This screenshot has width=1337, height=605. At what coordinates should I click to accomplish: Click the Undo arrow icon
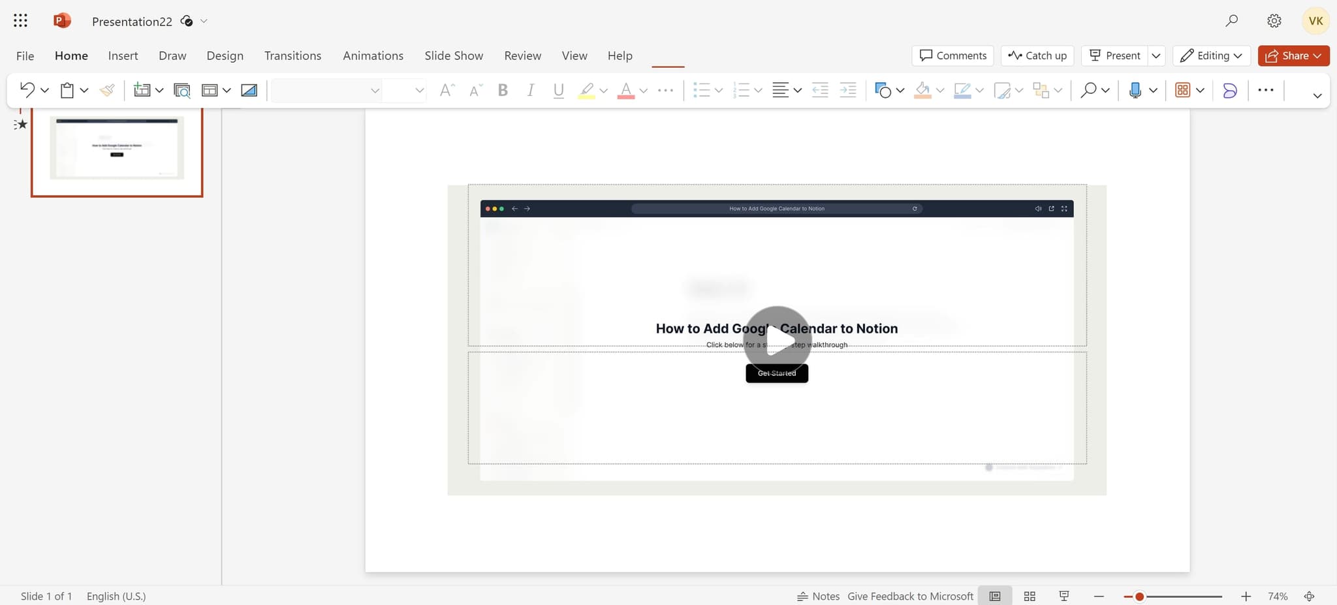coord(27,90)
